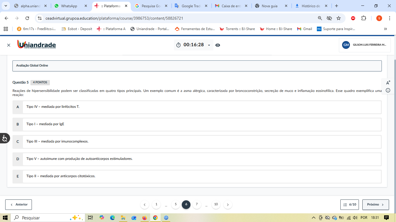
Task: Open the browser extensions puzzle icon
Action: [364, 18]
